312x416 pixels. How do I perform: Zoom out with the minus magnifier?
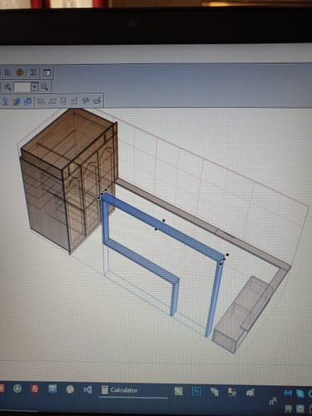click(44, 87)
